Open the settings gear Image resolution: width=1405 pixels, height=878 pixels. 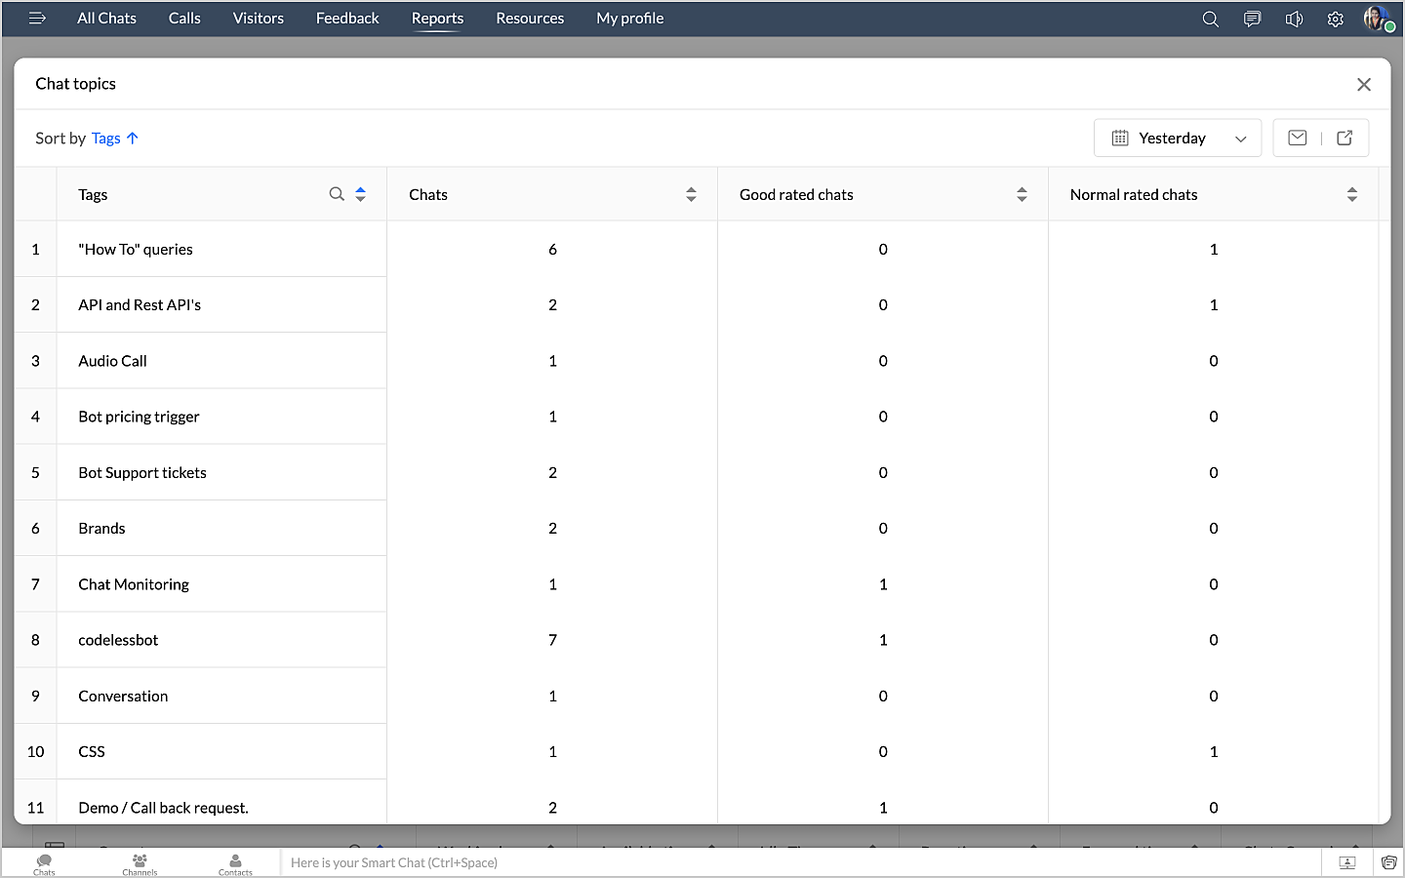point(1336,19)
